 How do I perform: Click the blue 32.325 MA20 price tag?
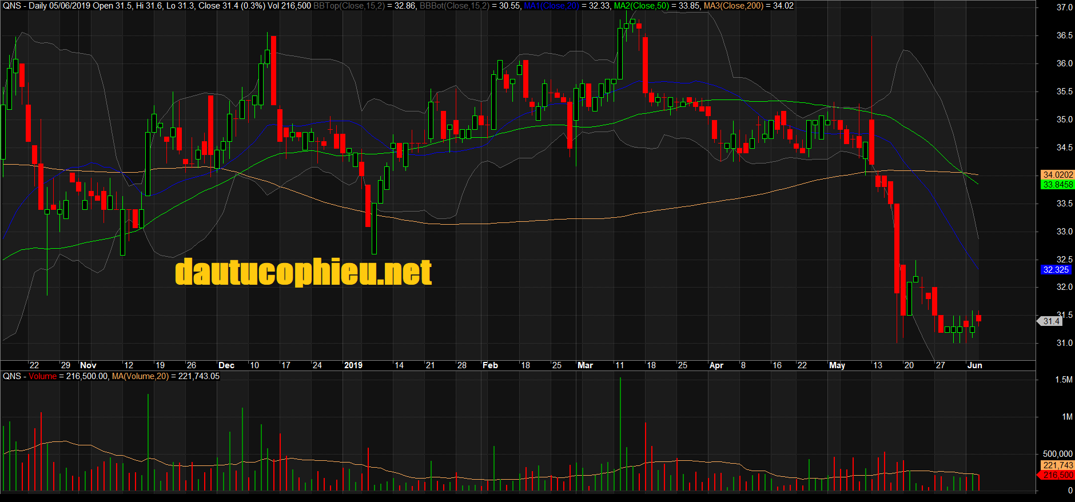coord(1056,270)
